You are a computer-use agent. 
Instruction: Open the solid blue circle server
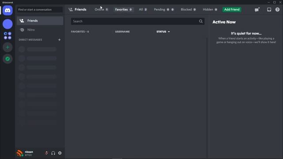(x=8, y=24)
